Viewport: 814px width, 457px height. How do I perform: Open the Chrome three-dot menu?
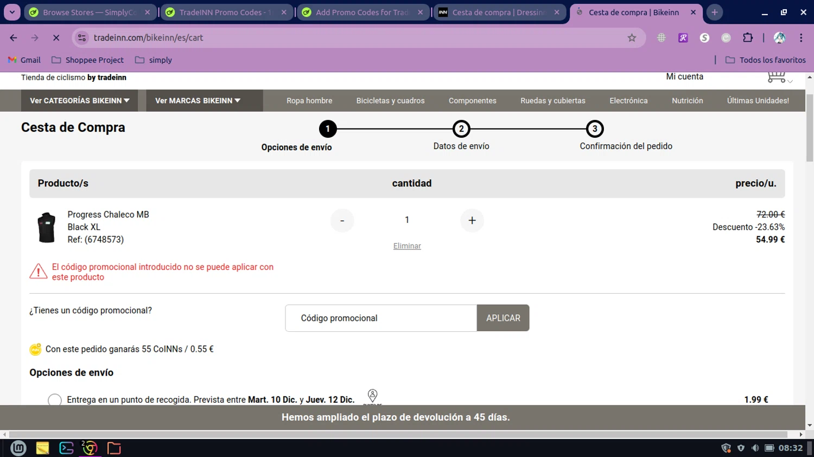click(801, 37)
